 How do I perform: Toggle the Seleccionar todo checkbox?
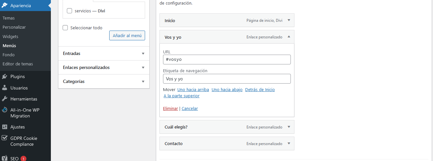(65, 28)
